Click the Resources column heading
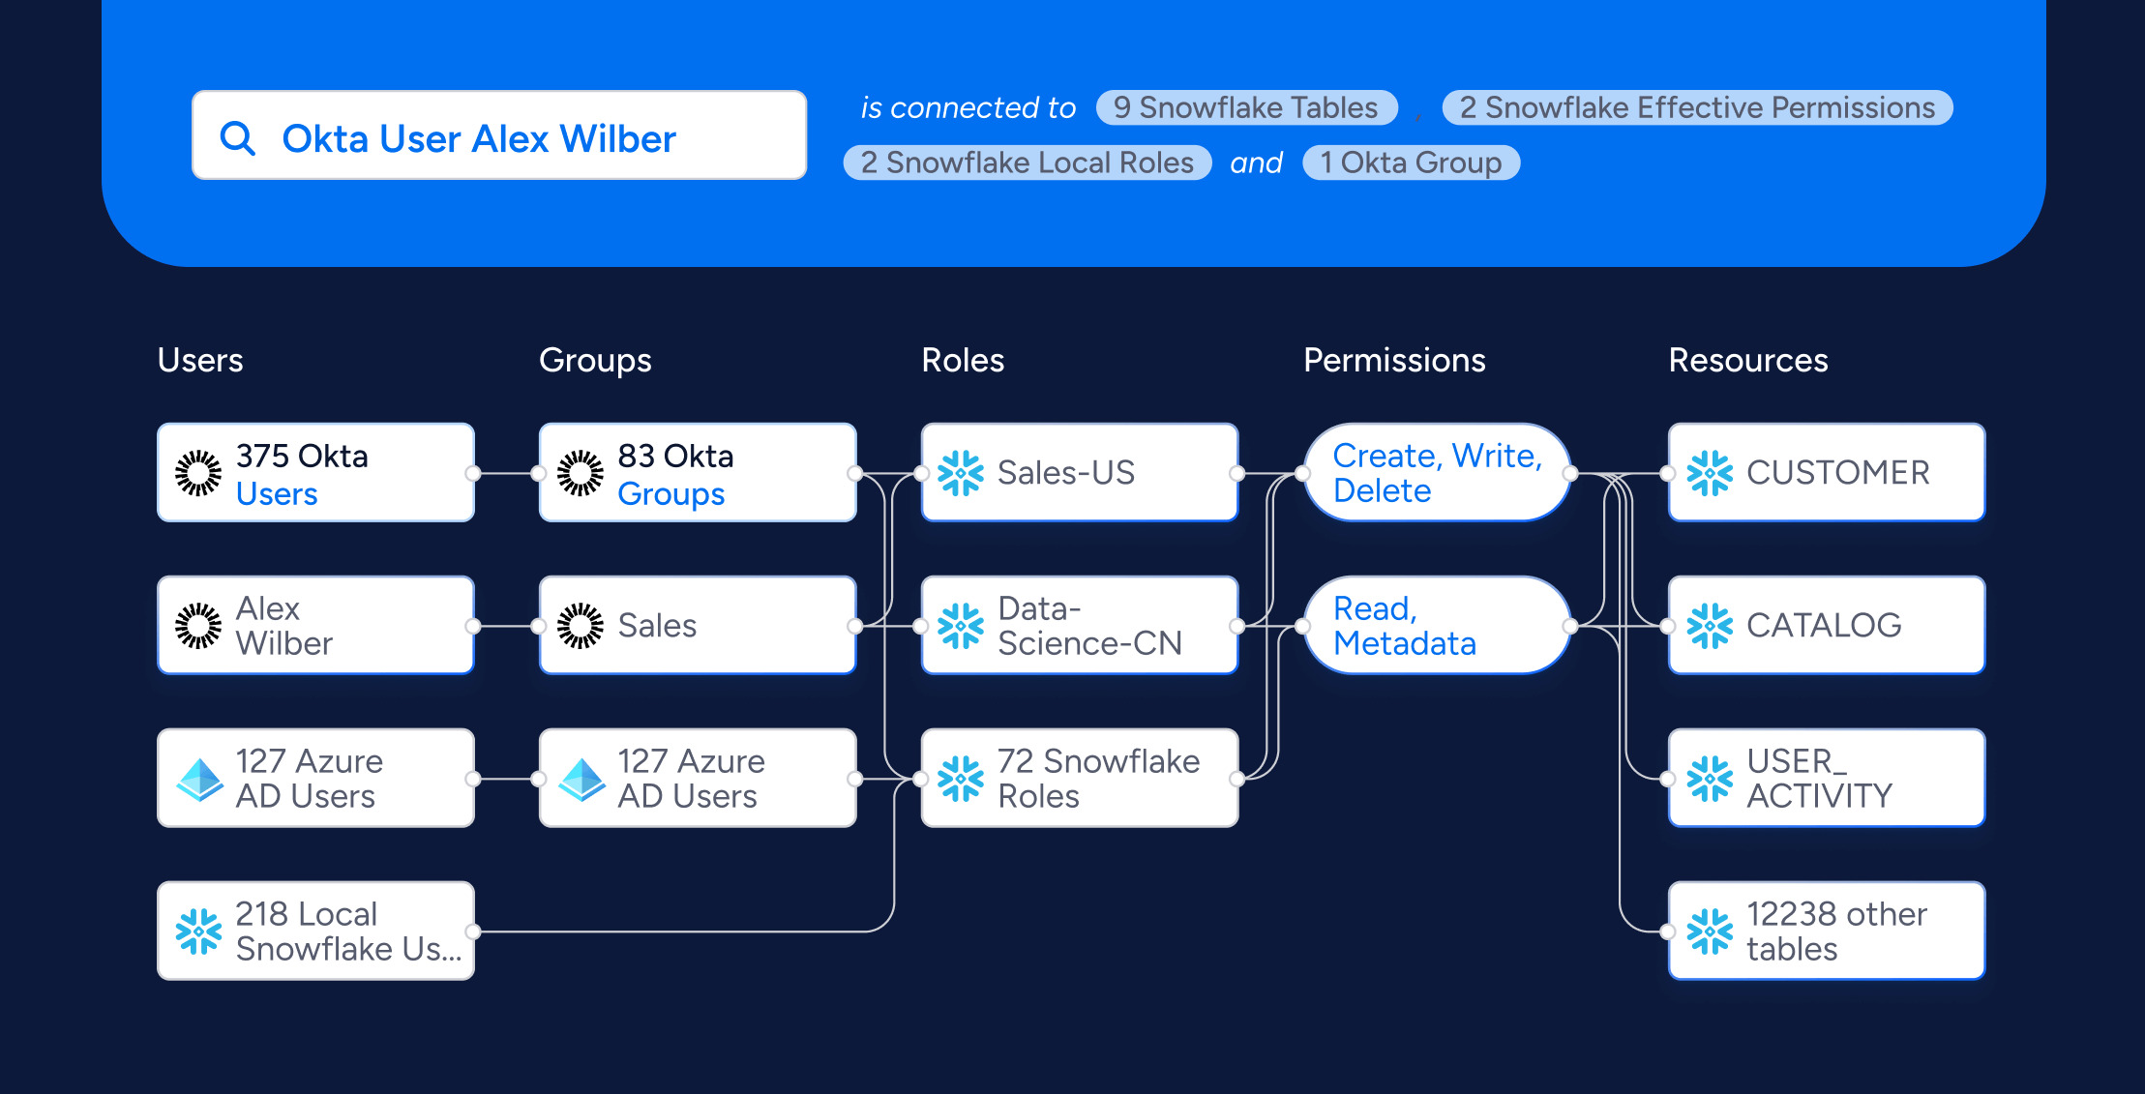Viewport: 2145px width, 1094px height. 1748,360
